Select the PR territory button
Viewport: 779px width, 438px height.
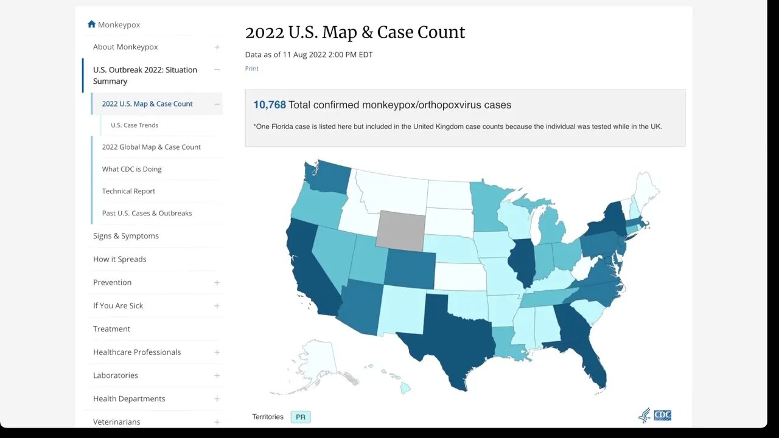[301, 417]
